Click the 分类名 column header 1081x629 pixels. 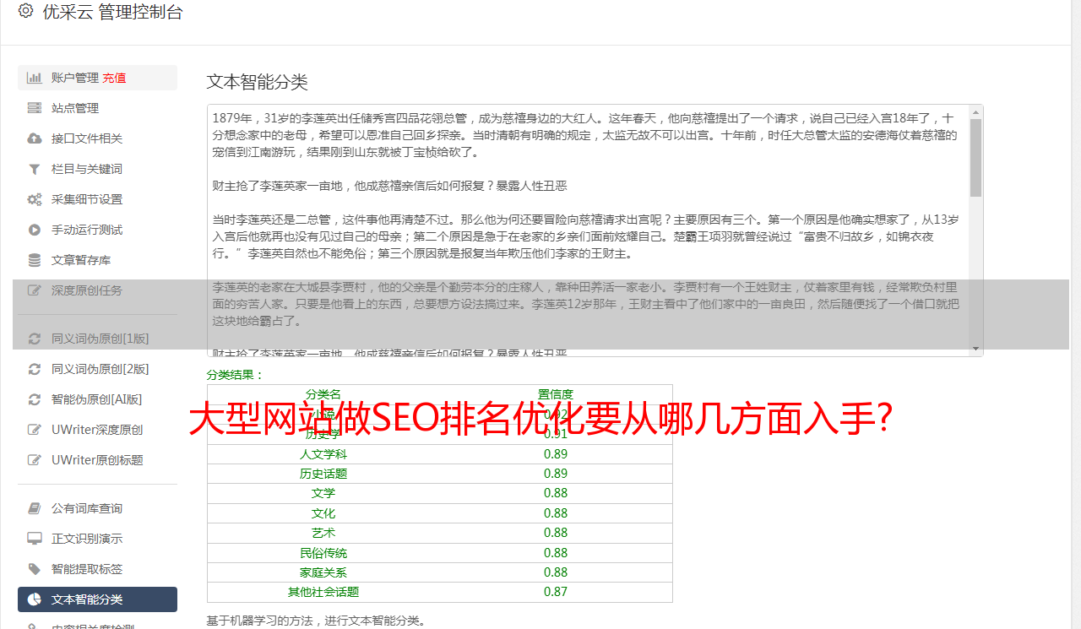[x=323, y=394]
